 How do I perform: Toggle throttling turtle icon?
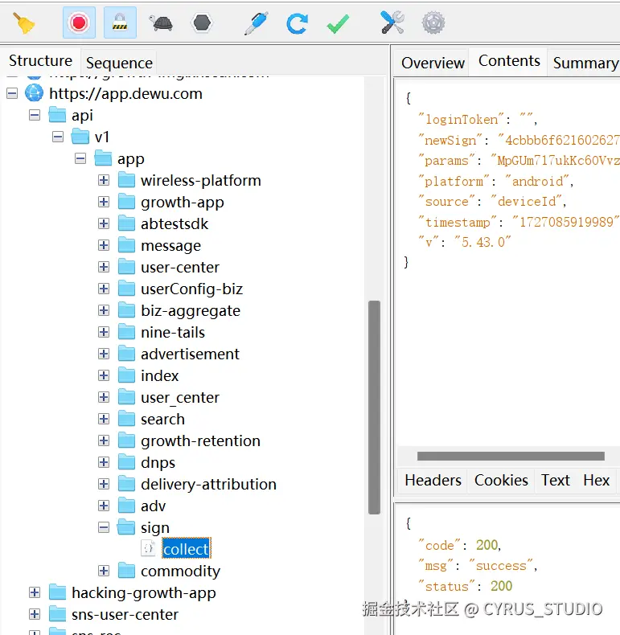pos(162,23)
